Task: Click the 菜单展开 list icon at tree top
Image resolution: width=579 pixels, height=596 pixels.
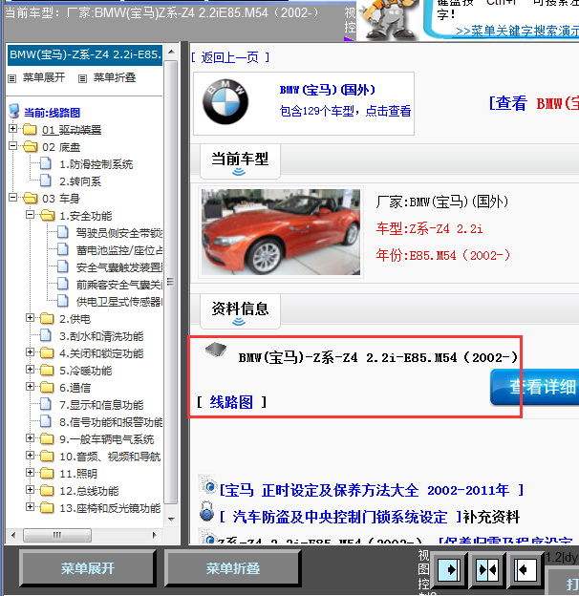Action: (x=12, y=78)
